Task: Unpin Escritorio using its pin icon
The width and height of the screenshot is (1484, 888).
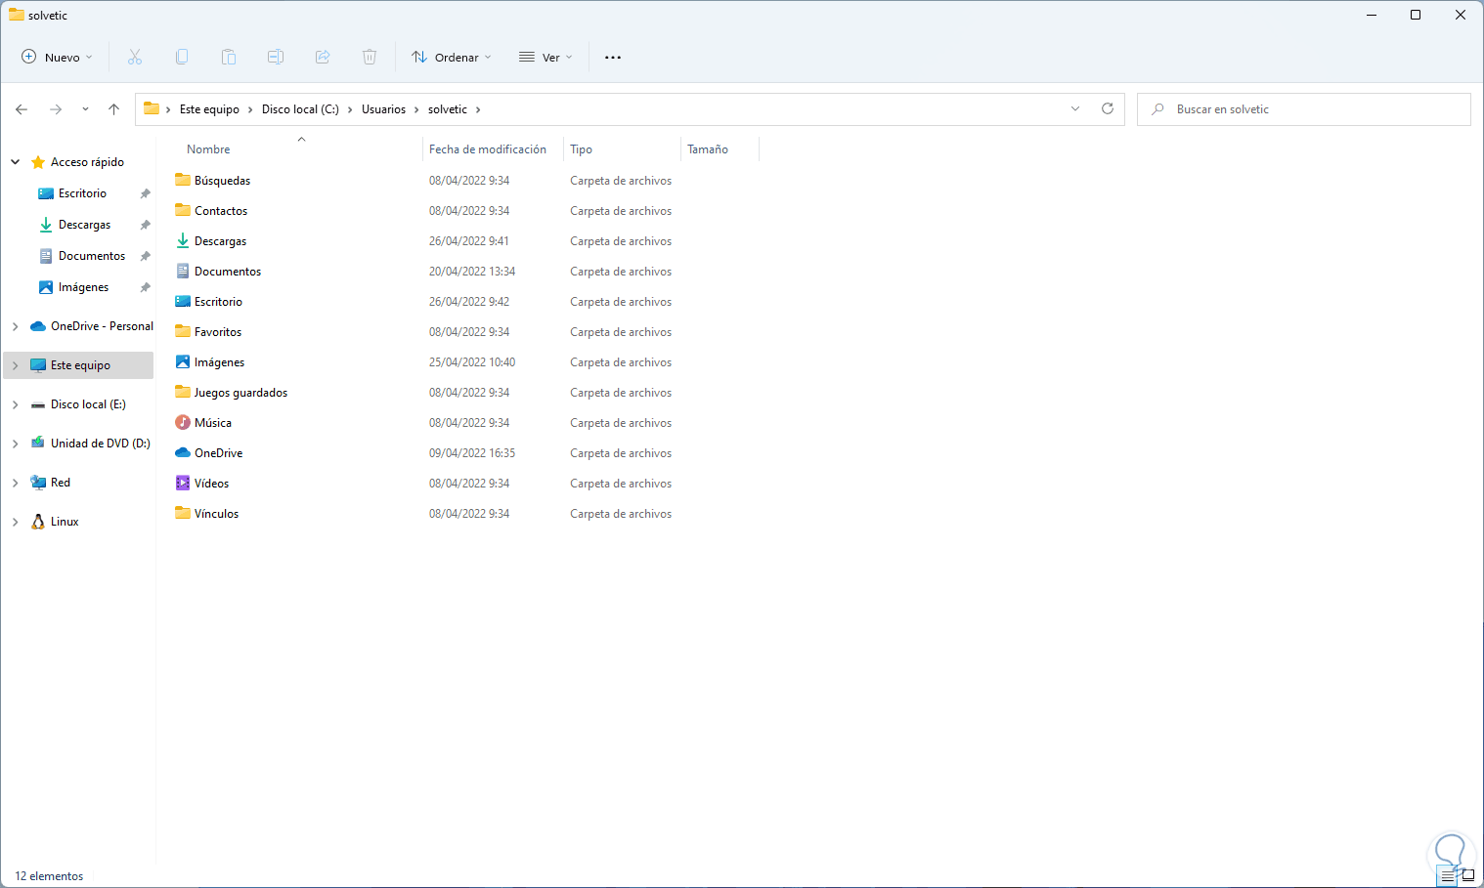Action: click(145, 193)
